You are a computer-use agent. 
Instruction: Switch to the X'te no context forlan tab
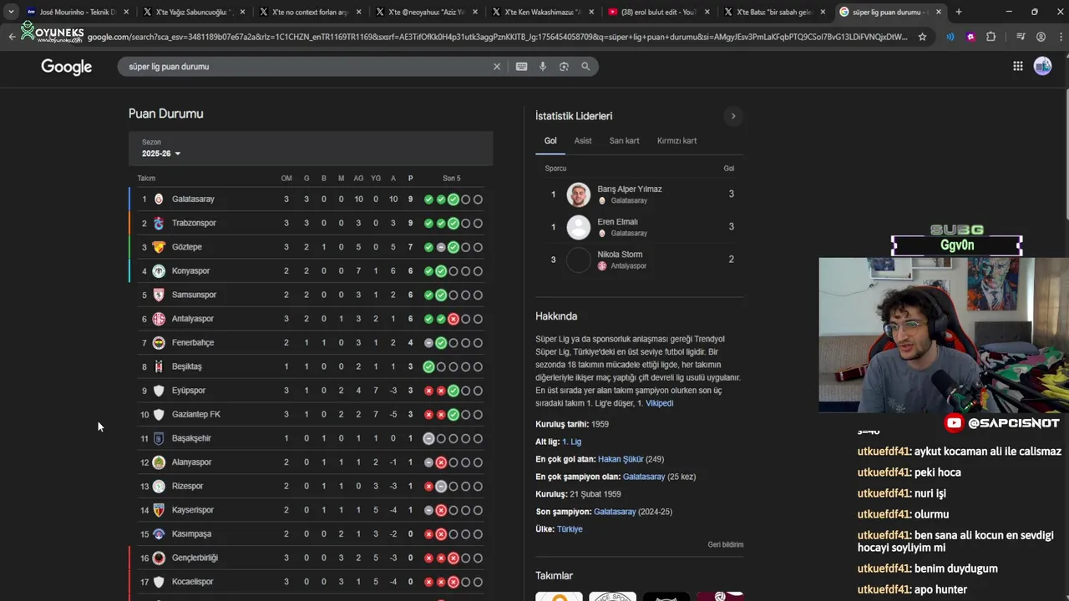(x=309, y=12)
